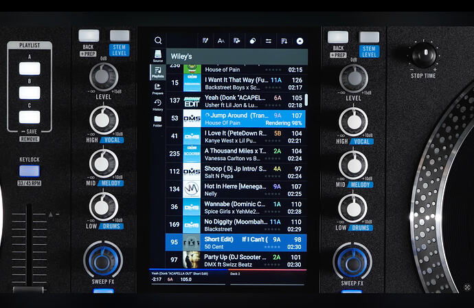Touch the left Sweep FX knob
Image resolution: width=474 pixels, height=308 pixels.
pyautogui.click(x=103, y=260)
